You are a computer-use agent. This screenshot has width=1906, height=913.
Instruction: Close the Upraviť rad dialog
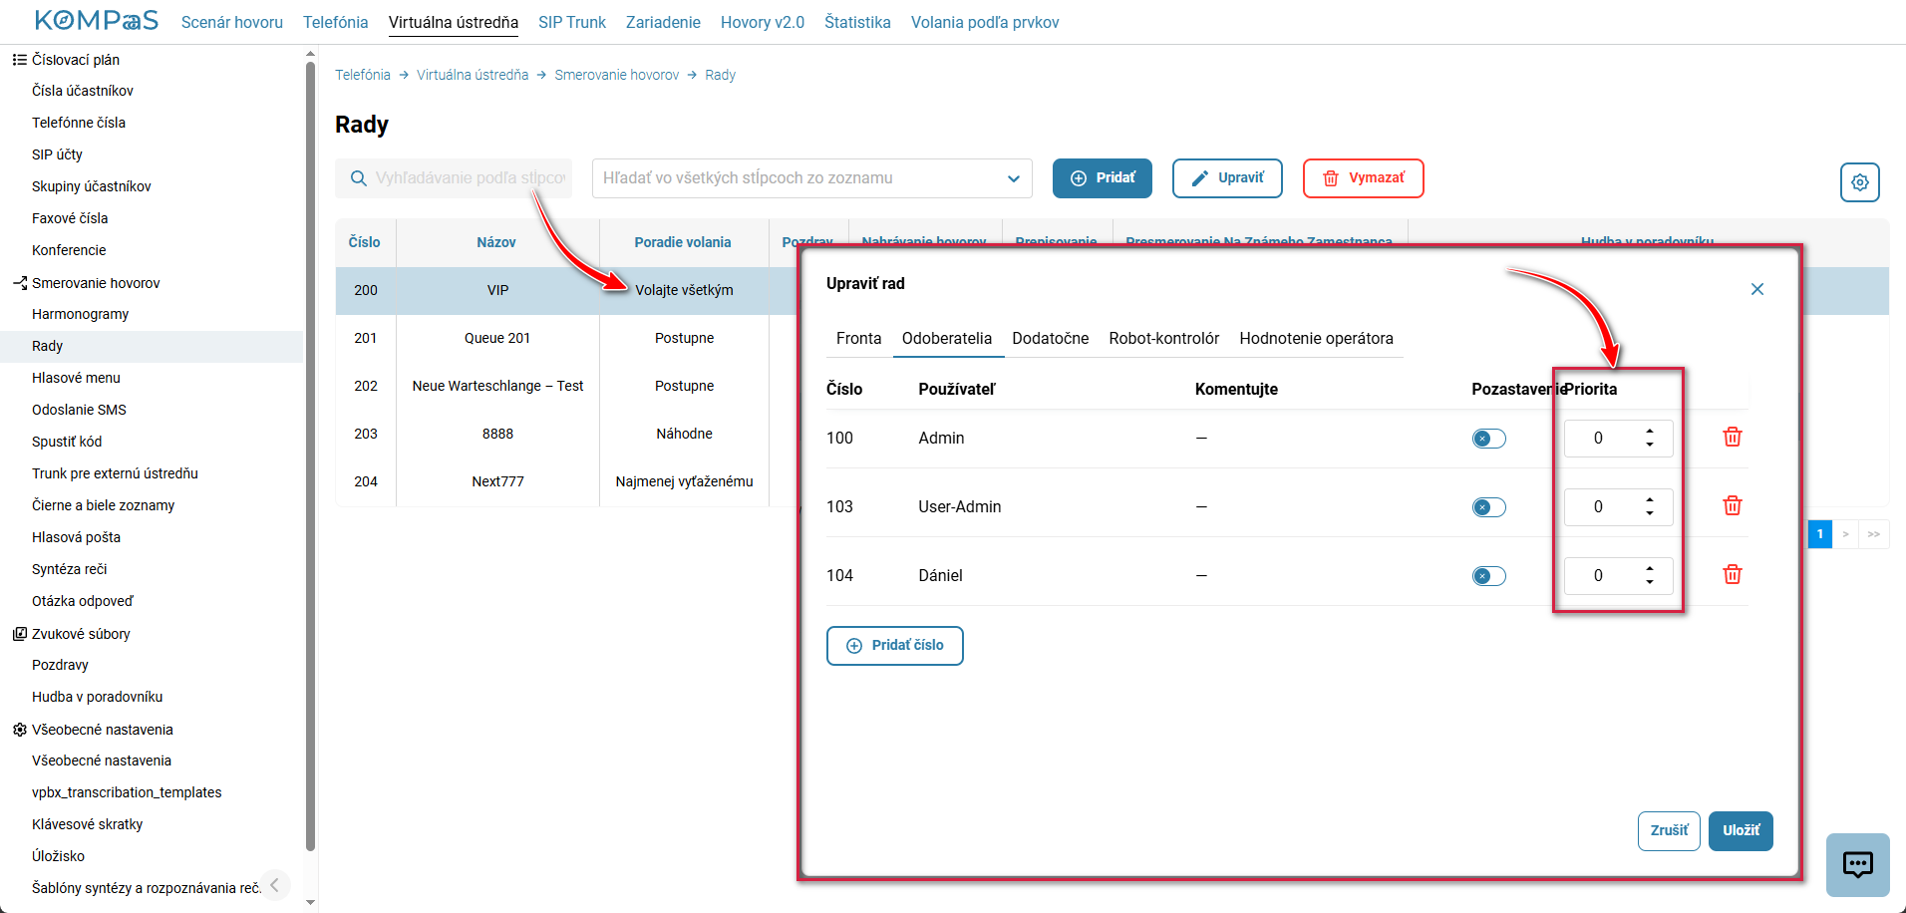pyautogui.click(x=1757, y=289)
